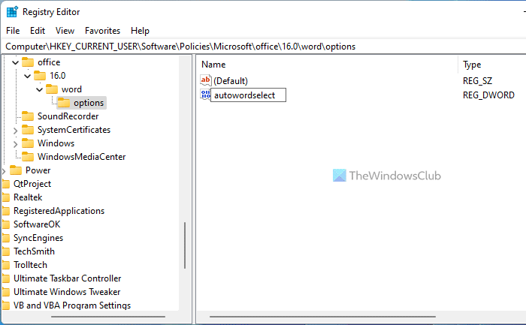Select the office tree key label
The width and height of the screenshot is (526, 325).
click(x=49, y=62)
